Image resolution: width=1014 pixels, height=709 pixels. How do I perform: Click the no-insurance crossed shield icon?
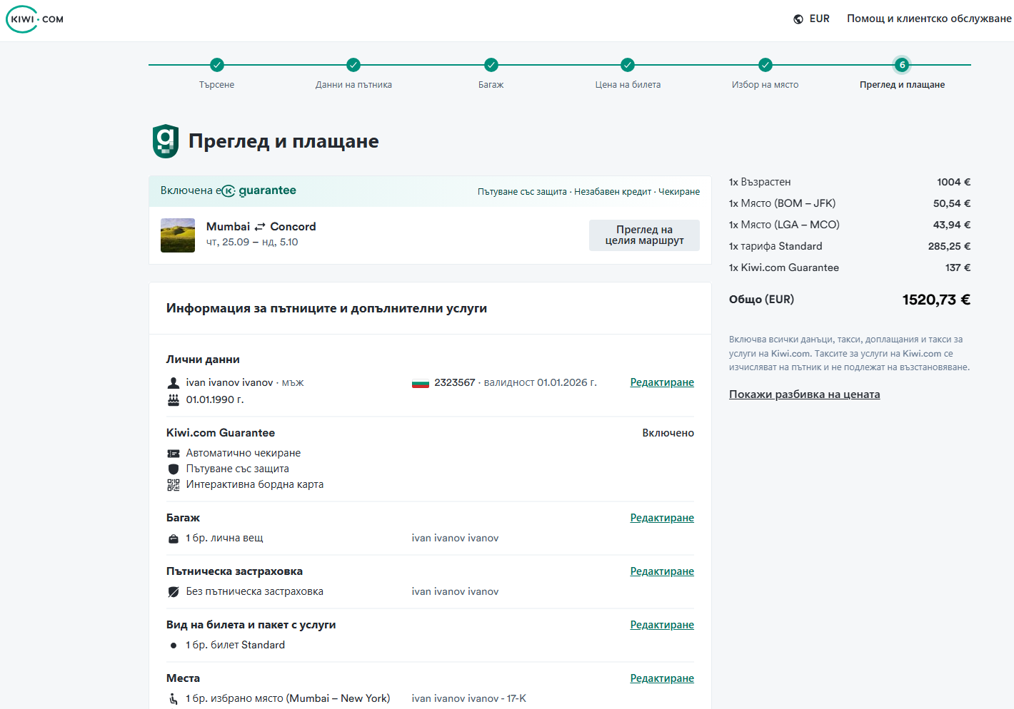pos(174,592)
